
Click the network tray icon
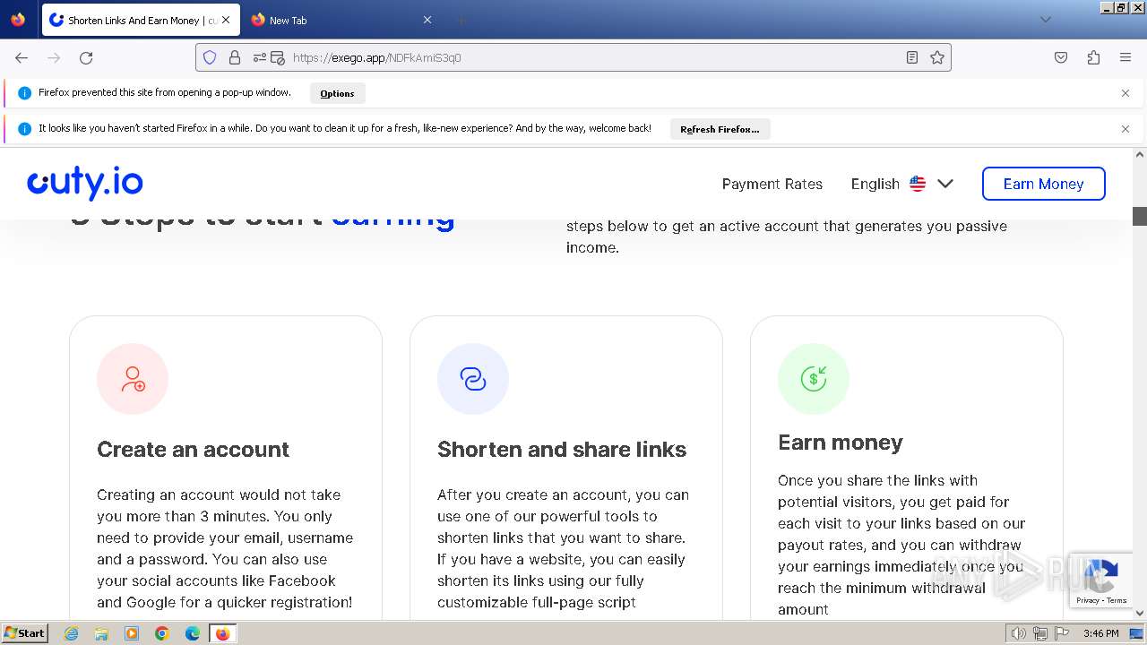tap(1040, 633)
